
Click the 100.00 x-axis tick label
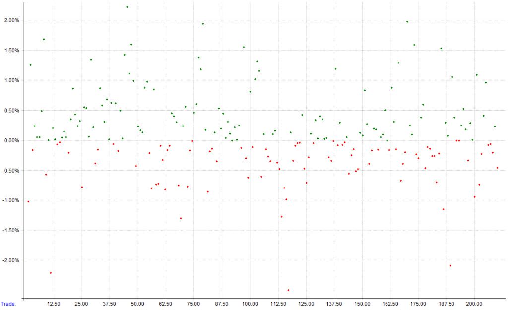click(250, 304)
